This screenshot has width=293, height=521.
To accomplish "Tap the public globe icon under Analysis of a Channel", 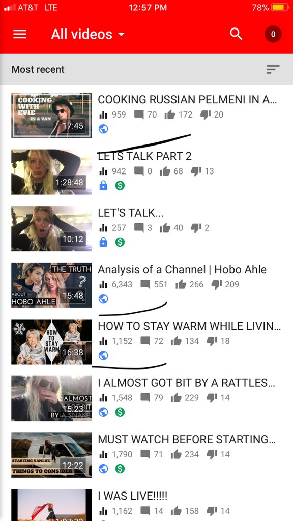I will click(x=103, y=299).
